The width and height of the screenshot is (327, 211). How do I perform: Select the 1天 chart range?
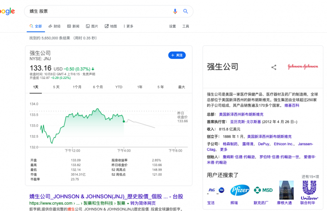point(36,87)
